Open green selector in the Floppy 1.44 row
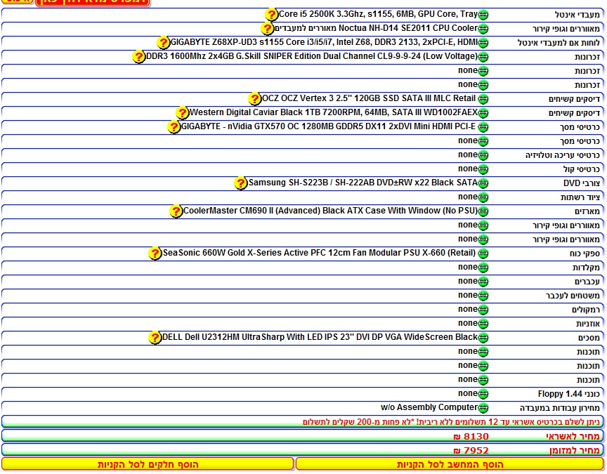The height and width of the screenshot is (474, 607). tap(483, 394)
